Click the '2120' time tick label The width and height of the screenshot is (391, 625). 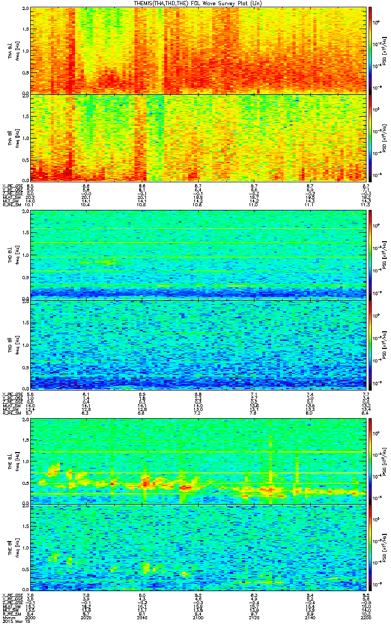254,617
